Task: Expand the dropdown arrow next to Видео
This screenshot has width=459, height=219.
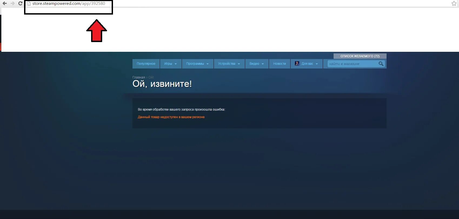Action: (x=263, y=64)
